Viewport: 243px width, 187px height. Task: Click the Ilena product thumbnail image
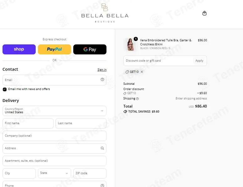click(x=131, y=44)
